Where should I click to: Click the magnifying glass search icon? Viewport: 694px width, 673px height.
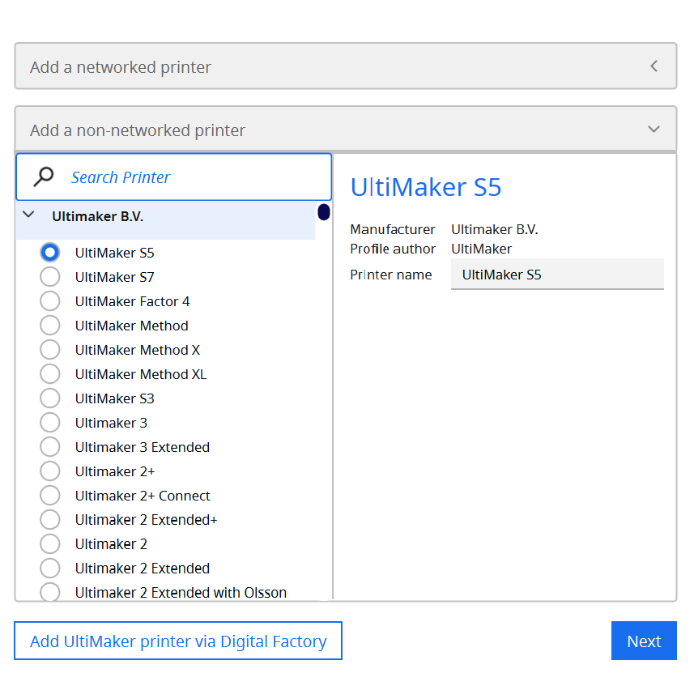[x=44, y=177]
